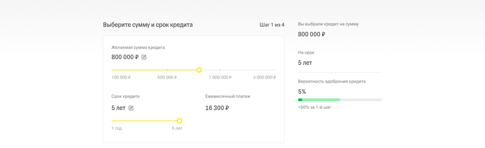Click the loan term value 5 лет field
Screen dimensions: 485x148
pyautogui.click(x=118, y=108)
